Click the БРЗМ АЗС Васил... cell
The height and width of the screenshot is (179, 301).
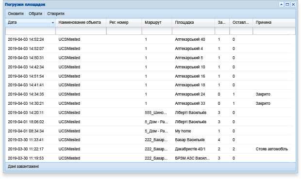192,158
